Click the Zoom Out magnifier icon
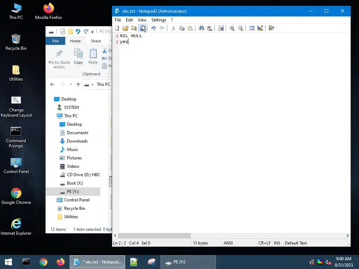This screenshot has width=359, height=269. pos(241,28)
